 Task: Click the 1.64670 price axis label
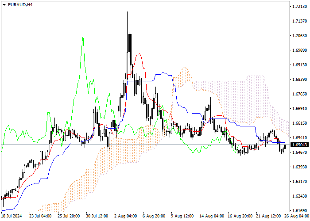[299, 152]
